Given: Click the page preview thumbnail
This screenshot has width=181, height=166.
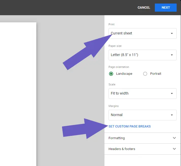Looking at the screenshot, I should pyautogui.click(x=18, y=94).
